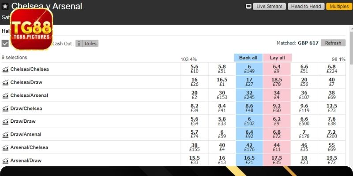Open the Live Stream view
Image resolution: width=353 pixels, height=176 pixels.
(x=269, y=7)
